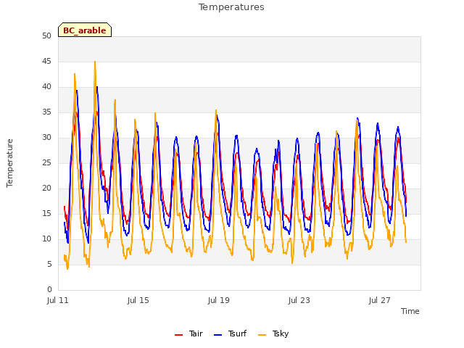Click the BC_arable site label
The width and height of the screenshot is (464, 348).
[85, 30]
